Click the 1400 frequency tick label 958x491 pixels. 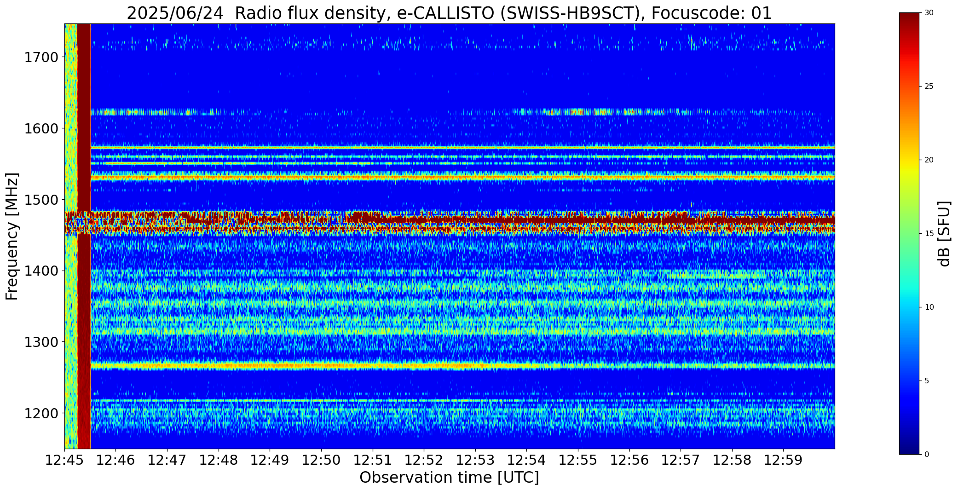tap(41, 271)
